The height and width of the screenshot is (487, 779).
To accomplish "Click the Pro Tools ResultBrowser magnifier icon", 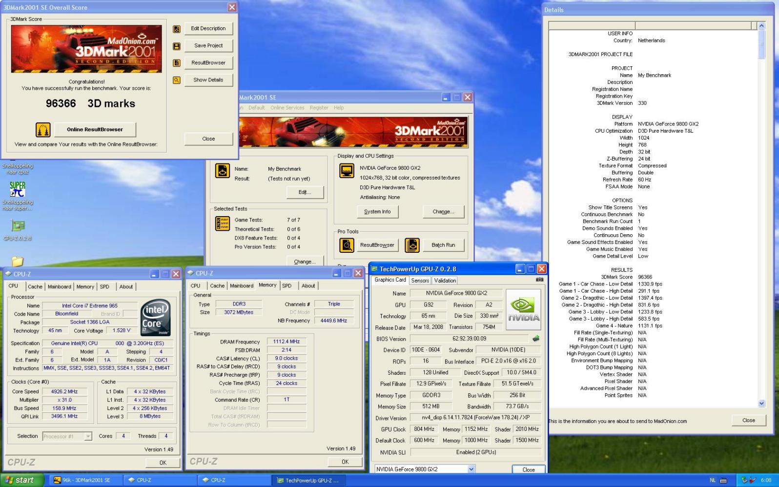I will point(347,245).
